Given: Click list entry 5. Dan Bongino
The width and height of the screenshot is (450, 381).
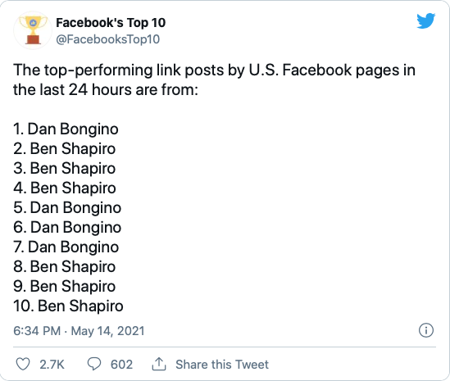Looking at the screenshot, I should [x=67, y=208].
